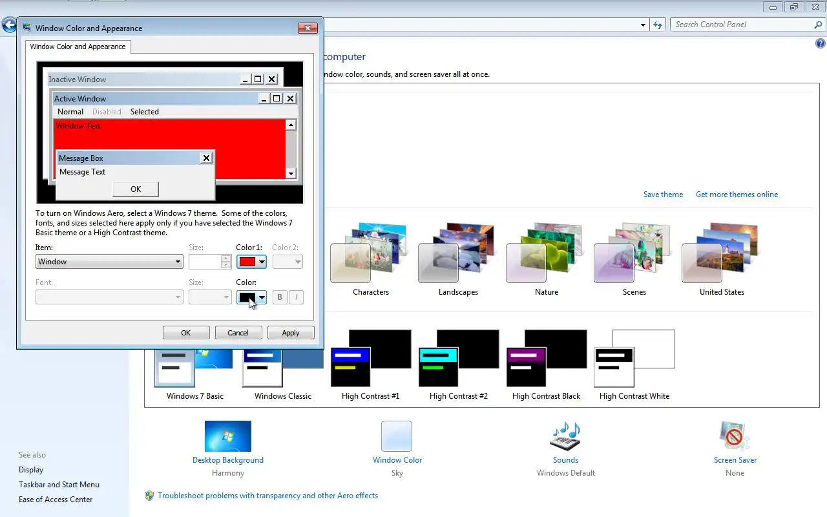
Task: Click the Control Panel help icon
Action: coord(821,44)
